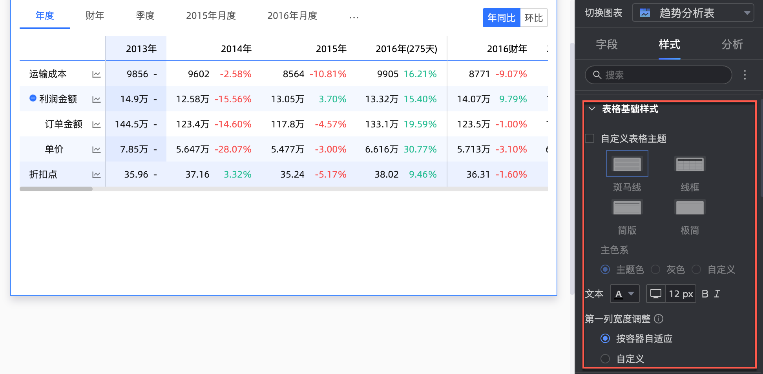Select 灰色 radio option
The image size is (763, 374).
click(x=655, y=269)
